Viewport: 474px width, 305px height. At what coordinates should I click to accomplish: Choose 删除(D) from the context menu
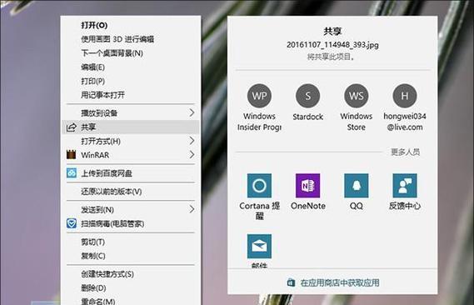[93, 287]
